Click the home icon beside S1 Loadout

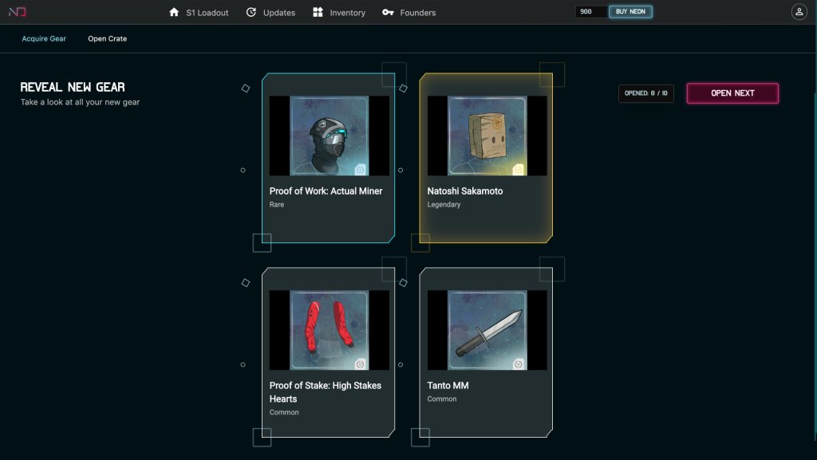tap(174, 12)
